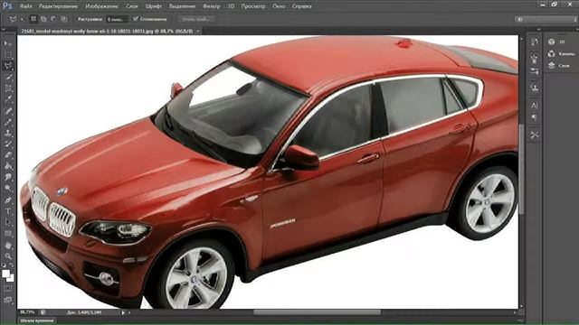
Task: Open the Tool Presets panel icon
Action: 535,135
